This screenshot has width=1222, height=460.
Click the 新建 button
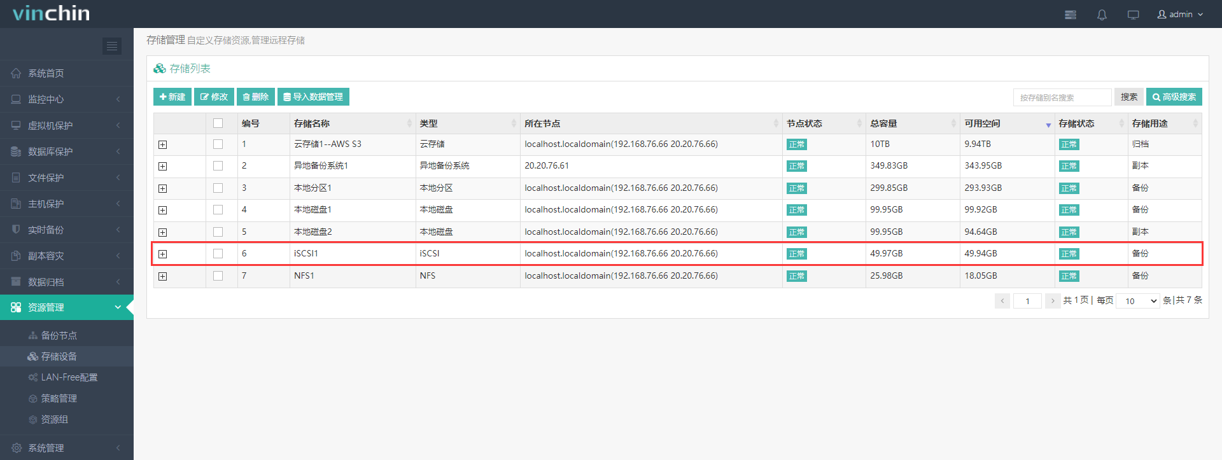point(172,97)
